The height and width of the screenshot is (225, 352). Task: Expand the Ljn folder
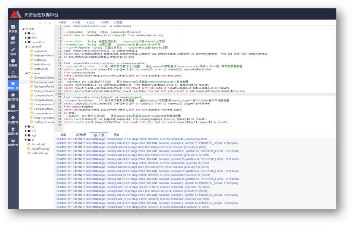click(26, 33)
